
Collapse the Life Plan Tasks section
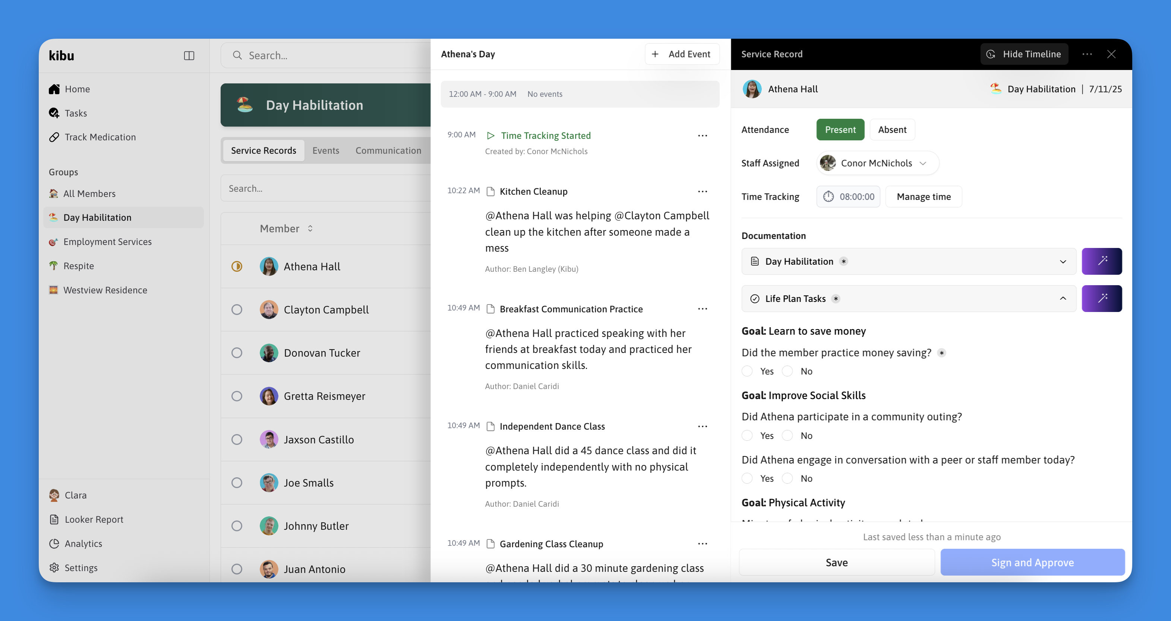pyautogui.click(x=1062, y=298)
